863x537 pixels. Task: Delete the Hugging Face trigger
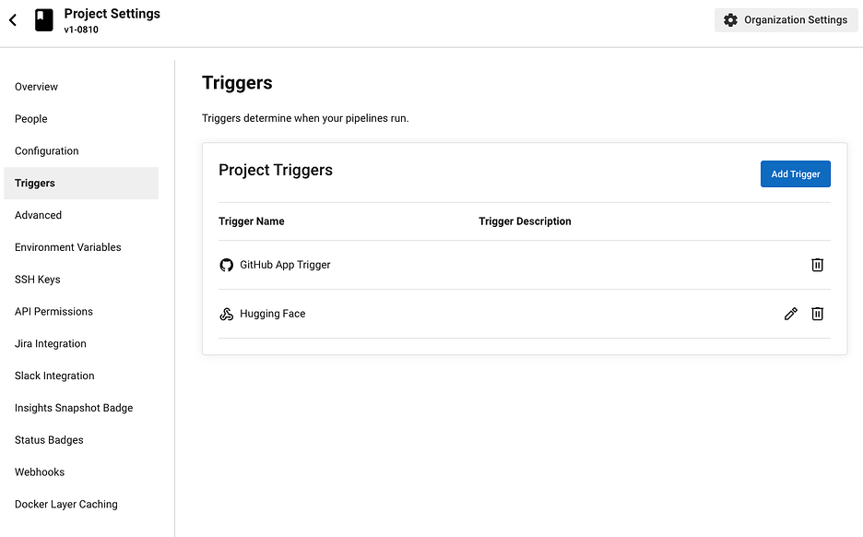coord(817,314)
